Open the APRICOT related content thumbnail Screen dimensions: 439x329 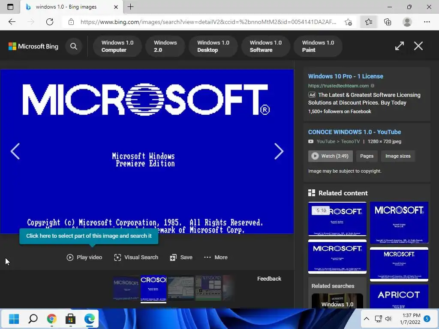tap(399, 296)
